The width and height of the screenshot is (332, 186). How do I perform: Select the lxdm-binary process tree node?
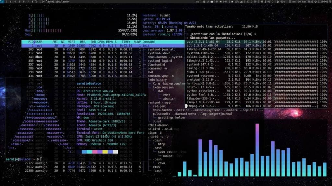pos(159,79)
